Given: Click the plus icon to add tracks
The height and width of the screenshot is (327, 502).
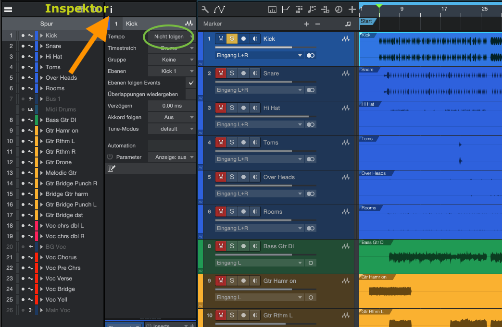Looking at the screenshot, I should 352,10.
